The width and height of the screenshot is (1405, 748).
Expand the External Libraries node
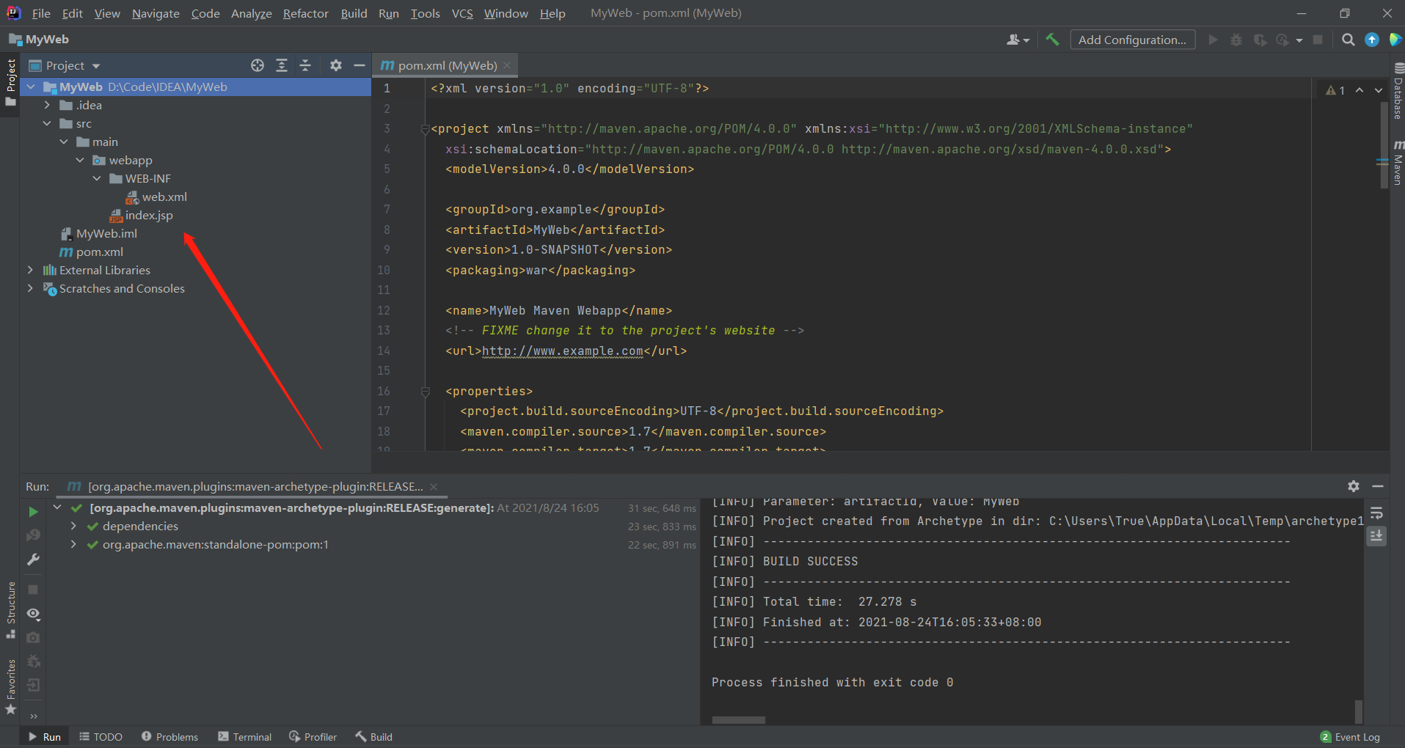coord(30,270)
